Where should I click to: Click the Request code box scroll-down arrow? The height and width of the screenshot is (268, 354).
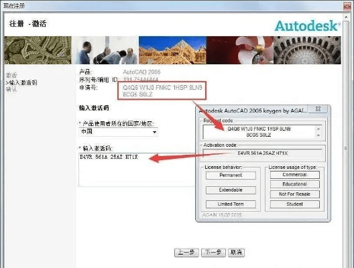[318, 135]
